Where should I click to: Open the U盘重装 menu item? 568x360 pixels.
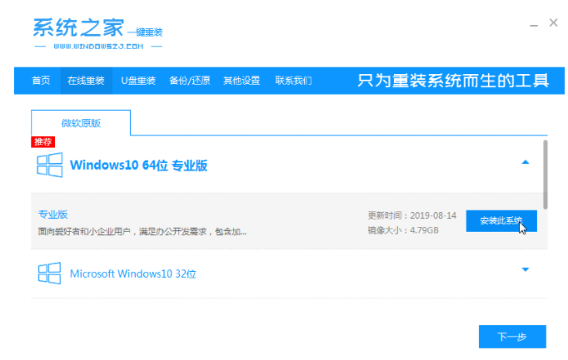[138, 81]
